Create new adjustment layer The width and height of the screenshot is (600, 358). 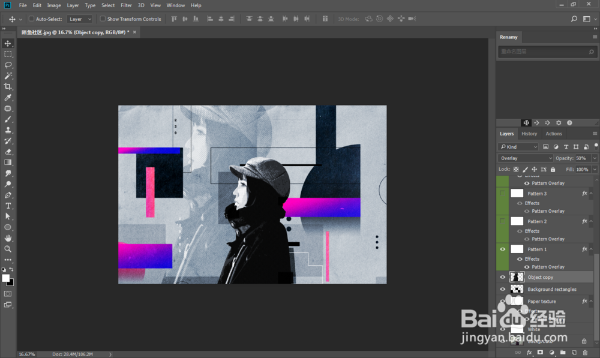click(551, 352)
